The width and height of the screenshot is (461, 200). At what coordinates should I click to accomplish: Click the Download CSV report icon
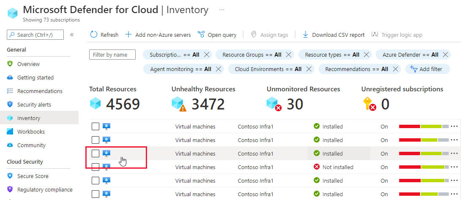pos(306,35)
